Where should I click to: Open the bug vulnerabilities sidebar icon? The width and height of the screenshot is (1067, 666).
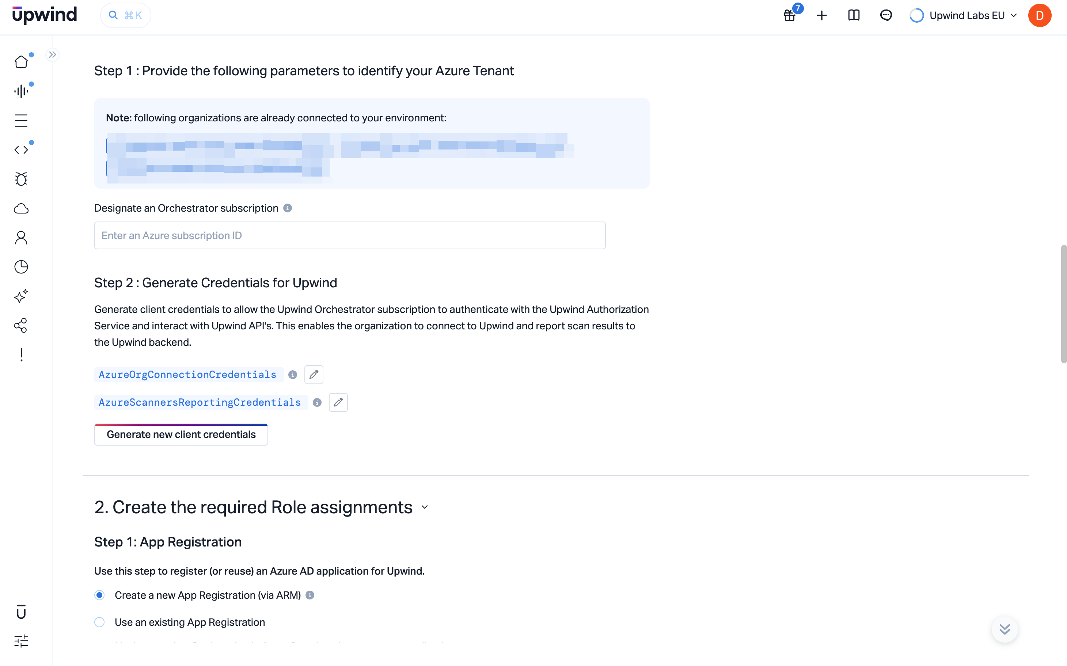click(21, 179)
